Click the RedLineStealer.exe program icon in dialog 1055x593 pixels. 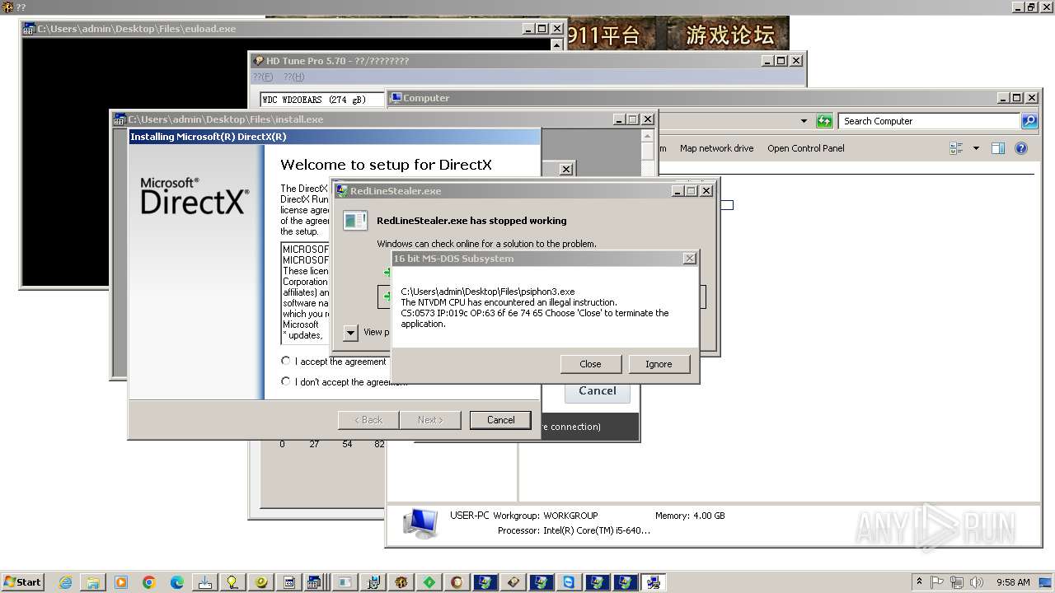point(355,220)
